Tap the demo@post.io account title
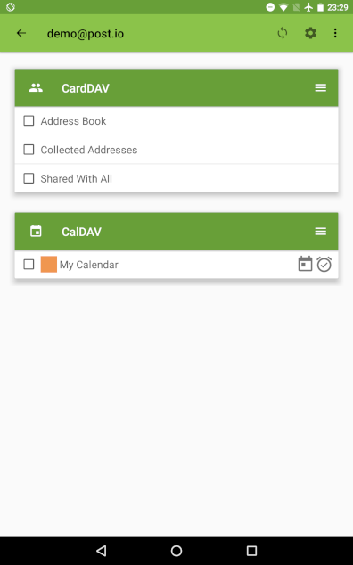This screenshot has height=565, width=353. [x=86, y=34]
